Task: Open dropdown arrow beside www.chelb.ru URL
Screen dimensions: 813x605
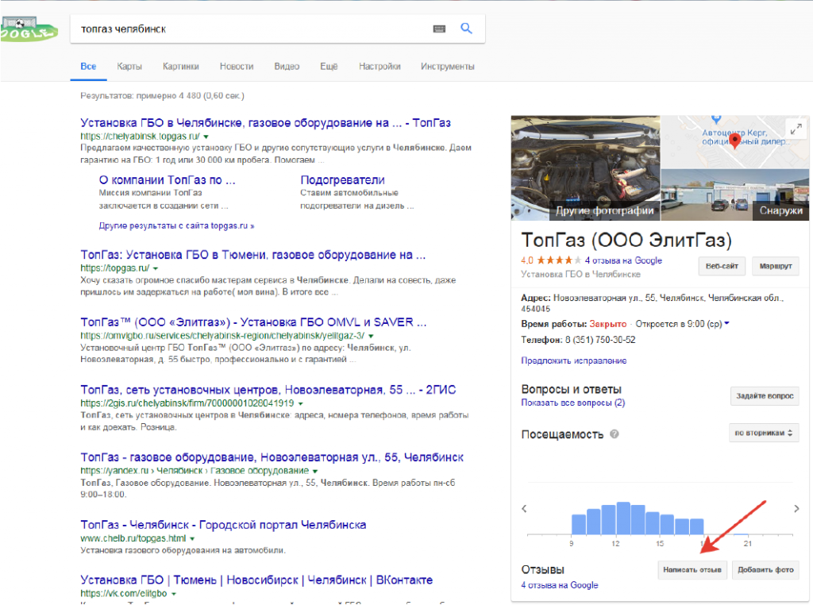Action: (x=192, y=538)
